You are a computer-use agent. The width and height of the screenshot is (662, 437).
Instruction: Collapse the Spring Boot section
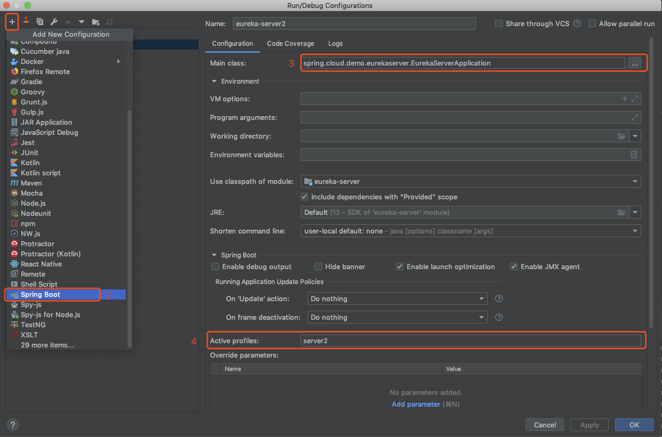pos(215,255)
